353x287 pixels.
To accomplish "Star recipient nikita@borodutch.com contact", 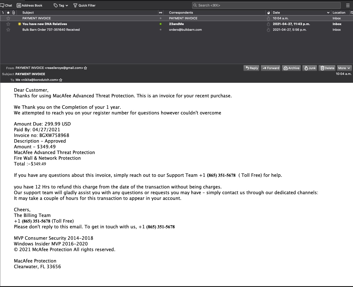I will [x=61, y=80].
